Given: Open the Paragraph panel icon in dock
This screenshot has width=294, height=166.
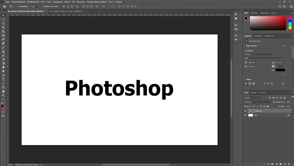Looking at the screenshot, I should [236, 40].
